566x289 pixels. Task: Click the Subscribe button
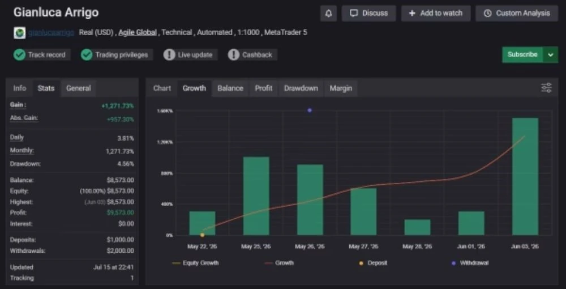[522, 55]
